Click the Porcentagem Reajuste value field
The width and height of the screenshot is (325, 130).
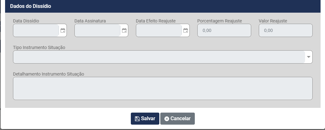point(224,31)
